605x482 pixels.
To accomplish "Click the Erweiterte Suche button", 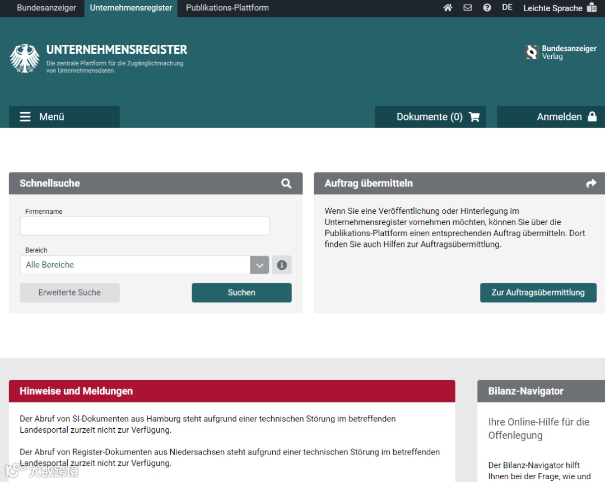I will [x=70, y=293].
